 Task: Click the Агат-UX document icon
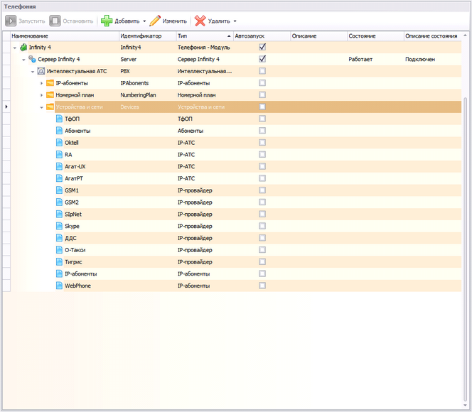point(59,166)
